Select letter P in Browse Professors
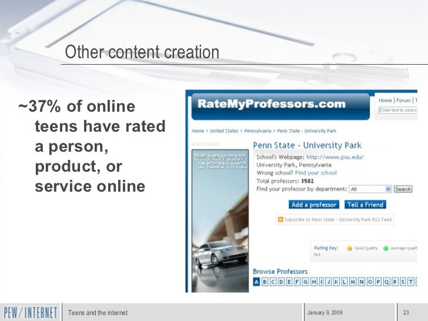 (x=379, y=282)
